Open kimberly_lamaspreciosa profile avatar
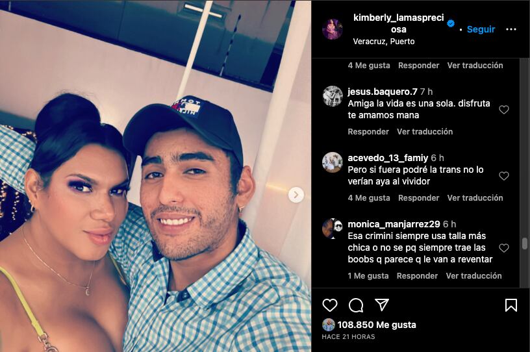Image resolution: width=530 pixels, height=352 pixels. pyautogui.click(x=333, y=29)
